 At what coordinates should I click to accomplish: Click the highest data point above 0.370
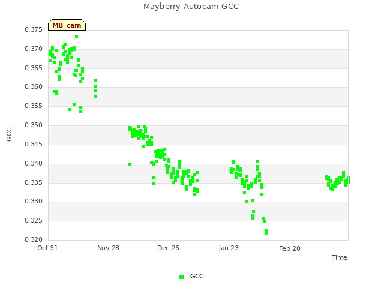click(x=76, y=37)
